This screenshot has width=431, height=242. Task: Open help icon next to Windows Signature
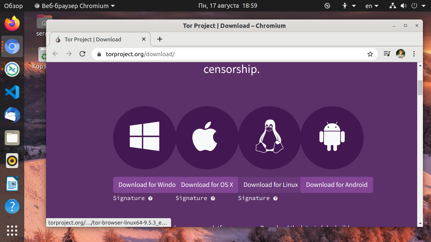point(151,198)
